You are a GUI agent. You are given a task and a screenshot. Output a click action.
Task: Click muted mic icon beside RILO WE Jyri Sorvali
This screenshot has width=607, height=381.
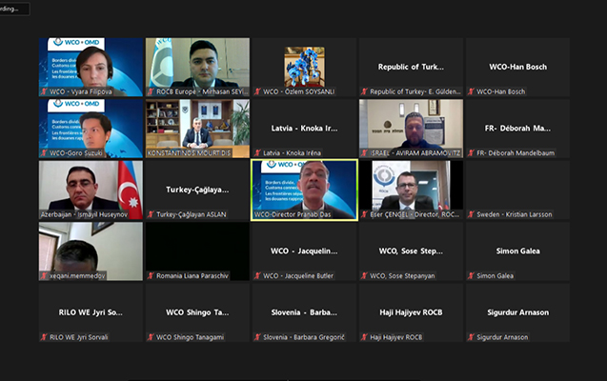tap(44, 338)
